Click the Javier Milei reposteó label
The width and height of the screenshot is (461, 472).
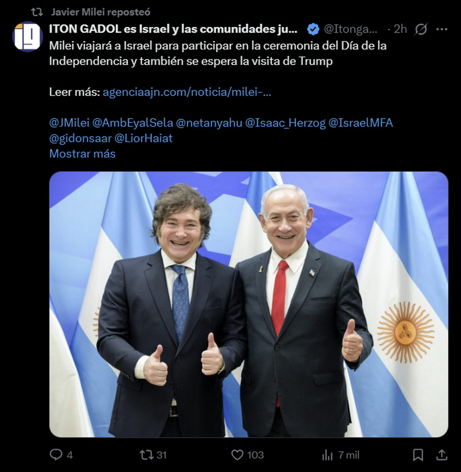pos(101,12)
